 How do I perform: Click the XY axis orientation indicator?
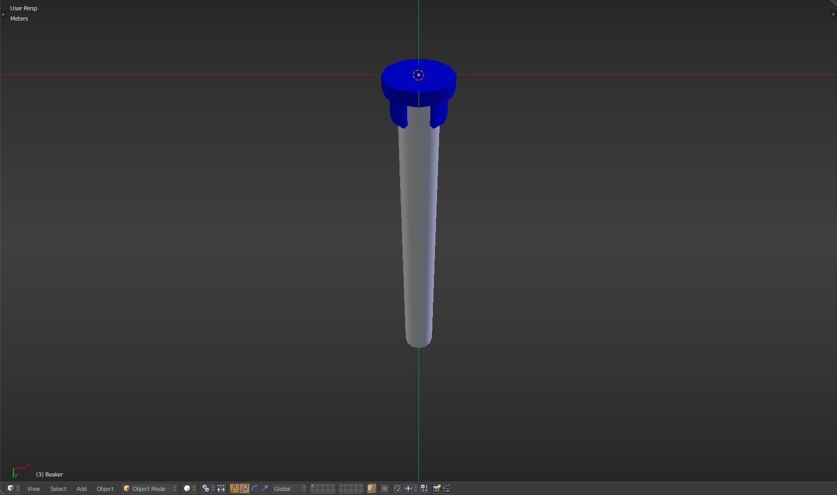pyautogui.click(x=21, y=471)
